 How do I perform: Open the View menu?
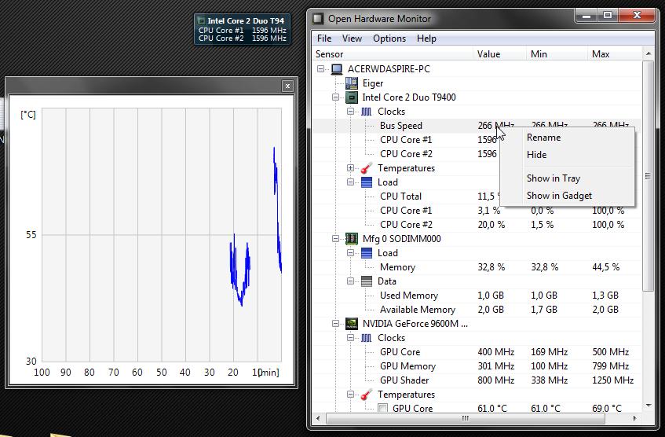(x=352, y=39)
